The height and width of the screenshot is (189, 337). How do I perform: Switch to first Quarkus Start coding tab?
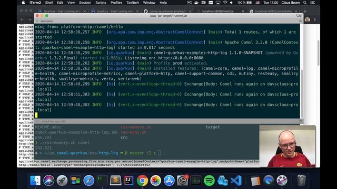pyautogui.click(x=62, y=11)
